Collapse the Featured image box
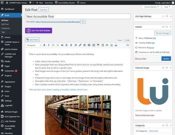Screen dimensions: 175x135 171,68
